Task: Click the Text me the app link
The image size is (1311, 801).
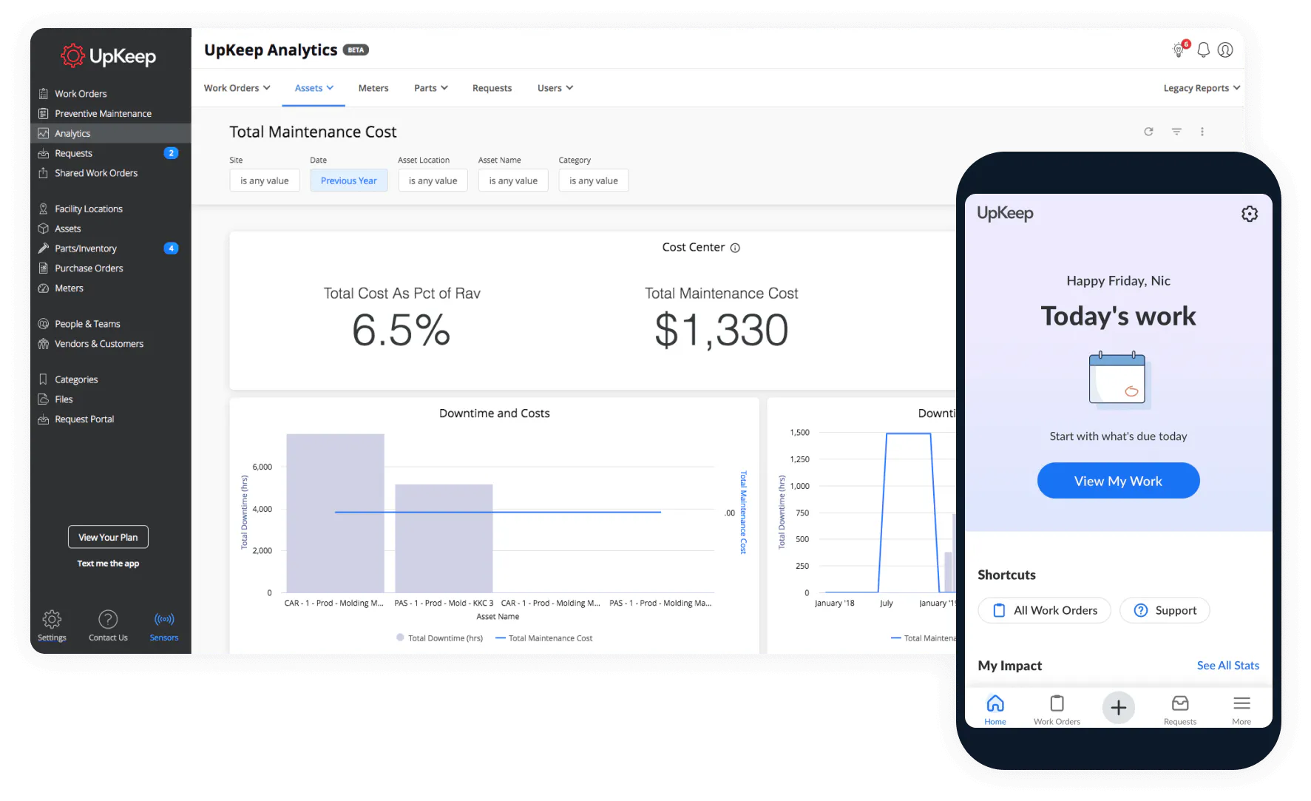Action: coord(108,564)
